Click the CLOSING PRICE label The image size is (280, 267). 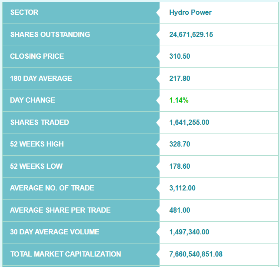[x=37, y=57]
